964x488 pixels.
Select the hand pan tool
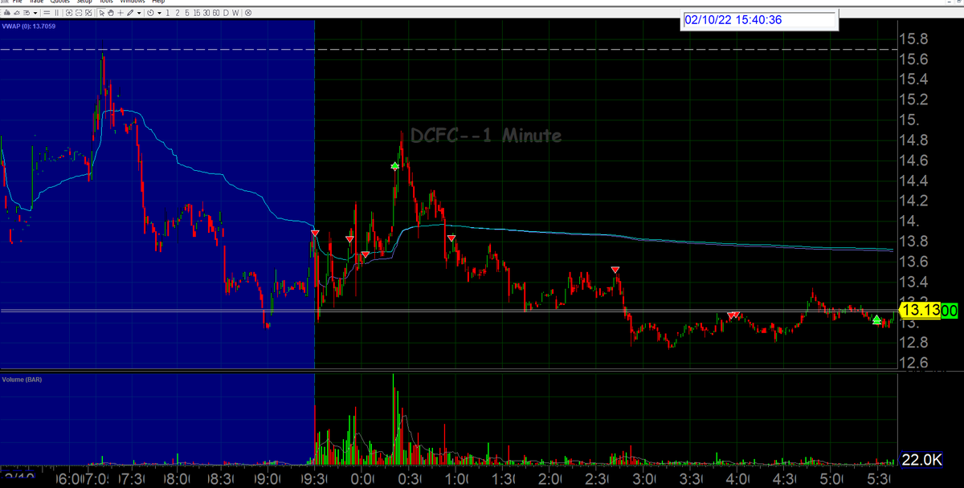pos(111,13)
